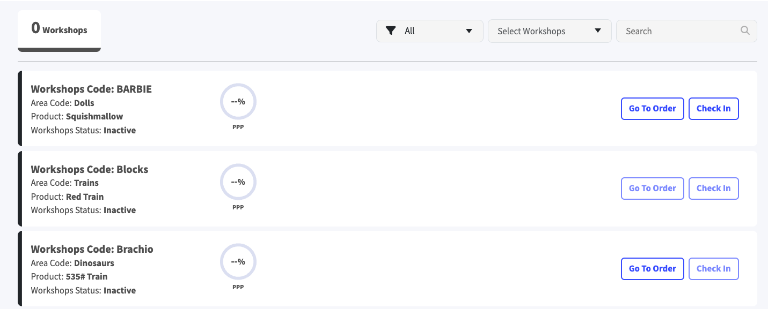Click 'Area Code: Dinosaurs' text
The height and width of the screenshot is (309, 768).
pyautogui.click(x=72, y=263)
